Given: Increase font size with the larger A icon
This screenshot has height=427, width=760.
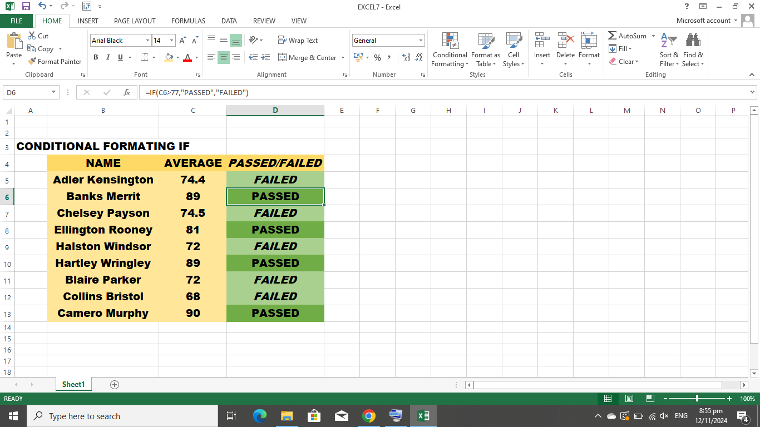Looking at the screenshot, I should (182, 41).
